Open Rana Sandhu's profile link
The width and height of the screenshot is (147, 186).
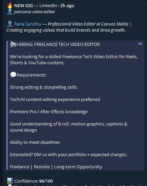pos(28,24)
